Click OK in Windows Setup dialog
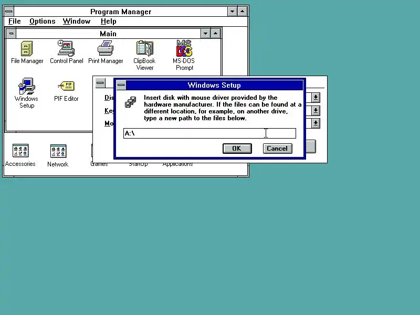The image size is (420, 315). click(x=237, y=149)
